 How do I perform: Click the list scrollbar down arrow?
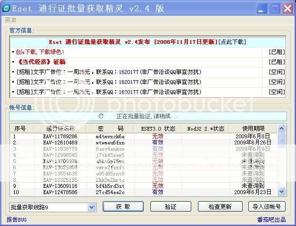(x=281, y=191)
